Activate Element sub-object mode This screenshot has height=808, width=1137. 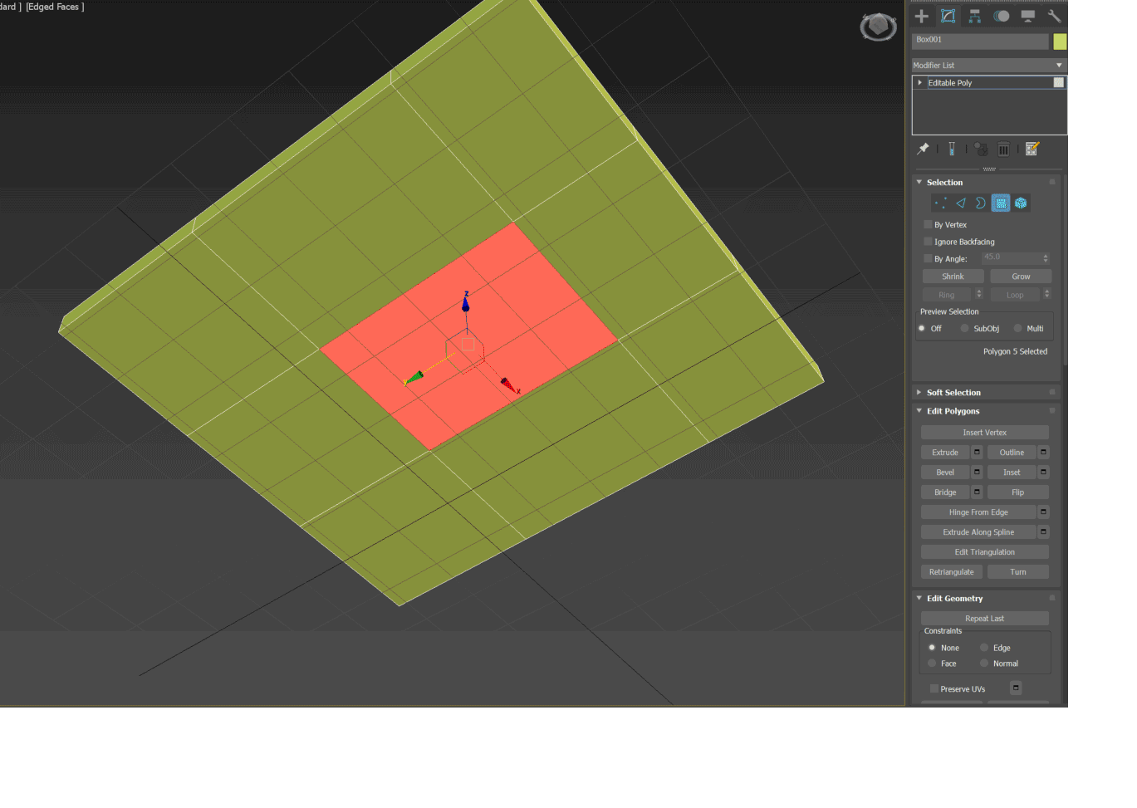pyautogui.click(x=1021, y=203)
